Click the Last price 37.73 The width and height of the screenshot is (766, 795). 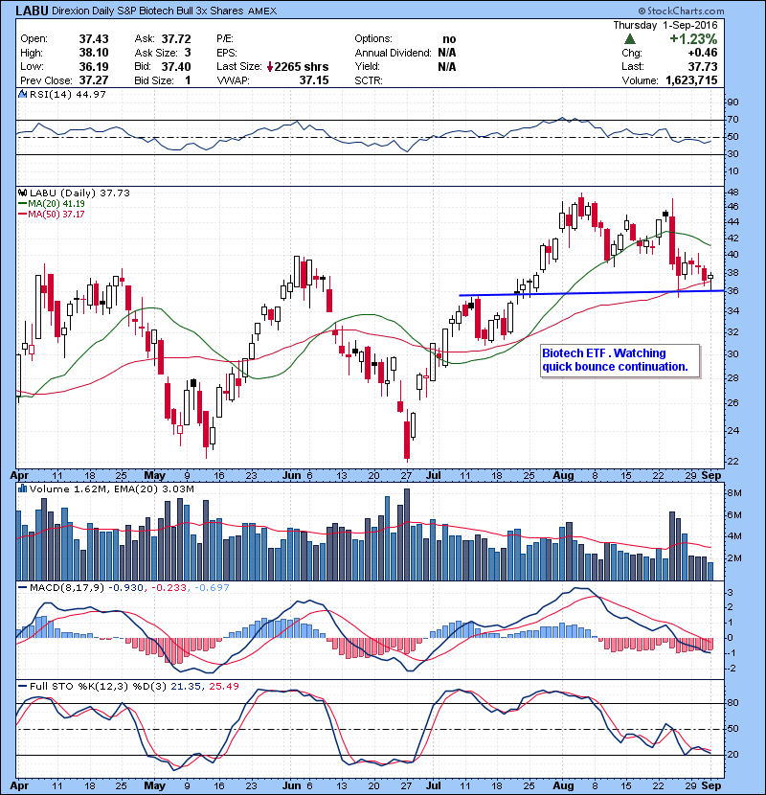click(703, 66)
